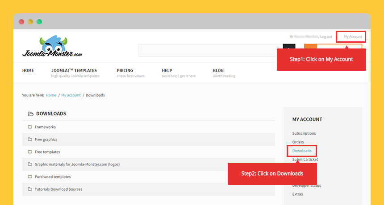
Task: Go to My account in the breadcrumb
Action: pyautogui.click(x=71, y=95)
